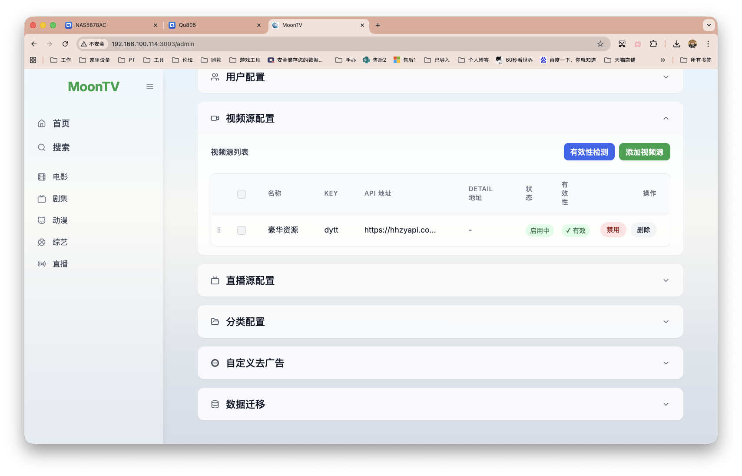This screenshot has height=476, width=742.
Task: Check the select-all checkbox in table header
Action: point(242,194)
